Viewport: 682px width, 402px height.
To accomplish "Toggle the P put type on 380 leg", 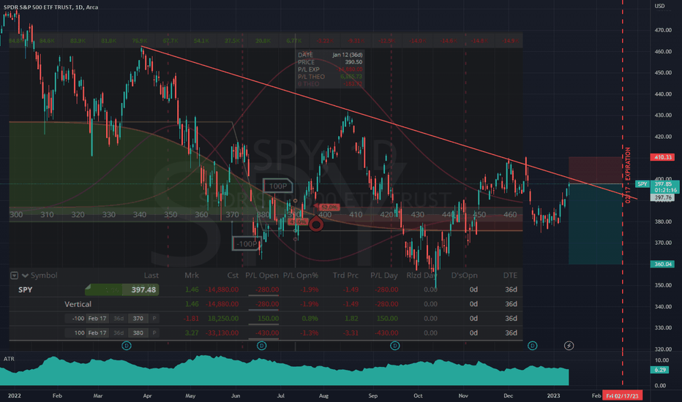I will coord(154,333).
